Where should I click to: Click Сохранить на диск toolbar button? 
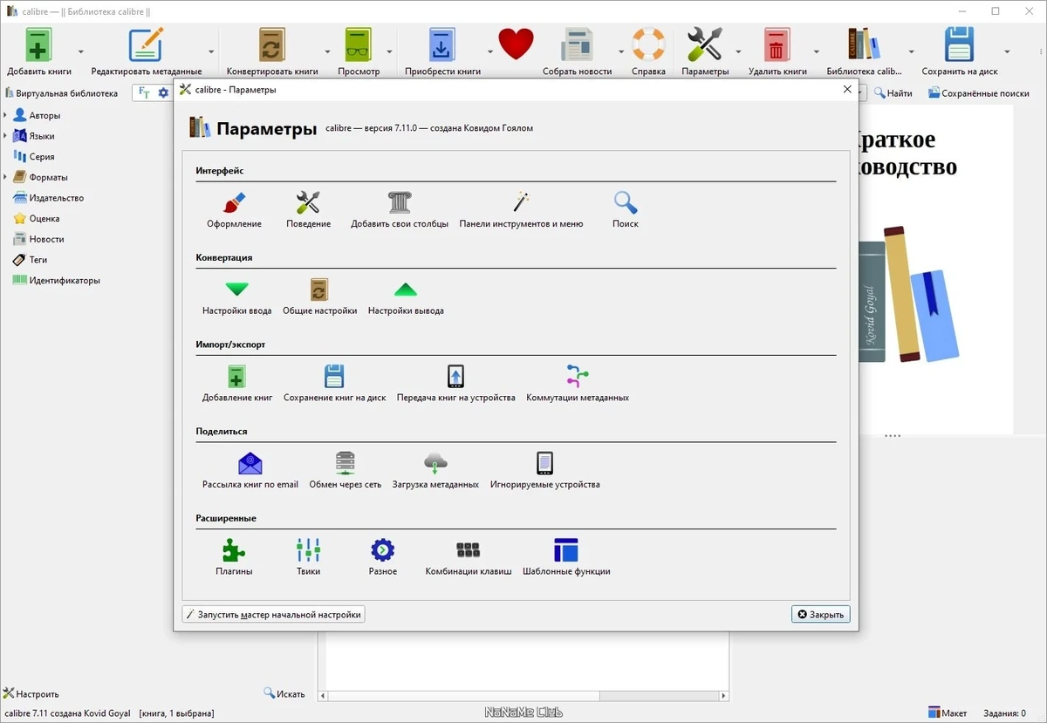(960, 51)
